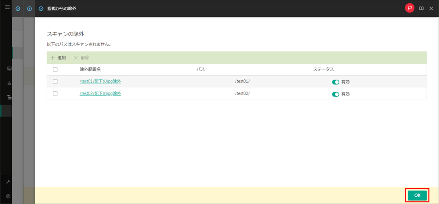Click the first blue arrow icon in header

coord(18,8)
